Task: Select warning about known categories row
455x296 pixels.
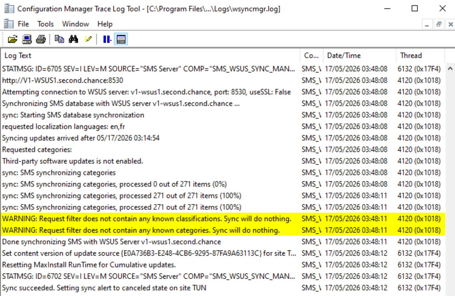Action: (222, 230)
